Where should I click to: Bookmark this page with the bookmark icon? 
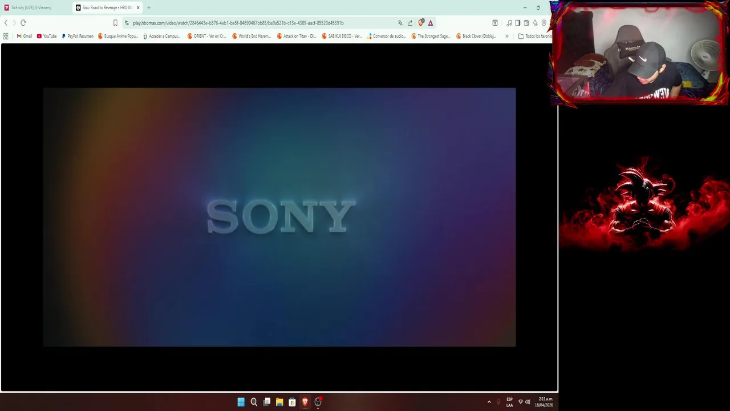(115, 23)
